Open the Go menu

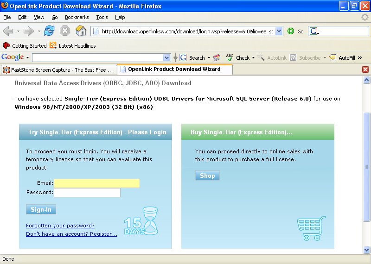pyautogui.click(x=55, y=17)
